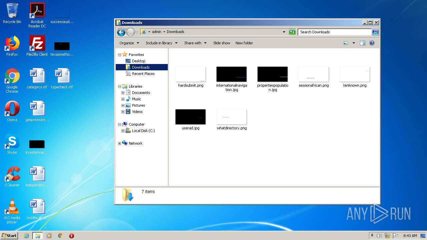
Task: Launch FileZilla Client shortcut
Action: (37, 46)
